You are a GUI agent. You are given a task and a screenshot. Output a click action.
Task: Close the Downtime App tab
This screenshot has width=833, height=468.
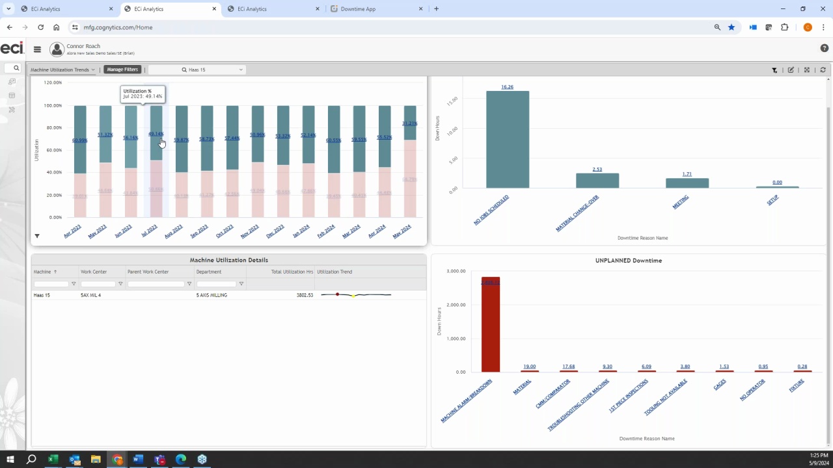420,9
